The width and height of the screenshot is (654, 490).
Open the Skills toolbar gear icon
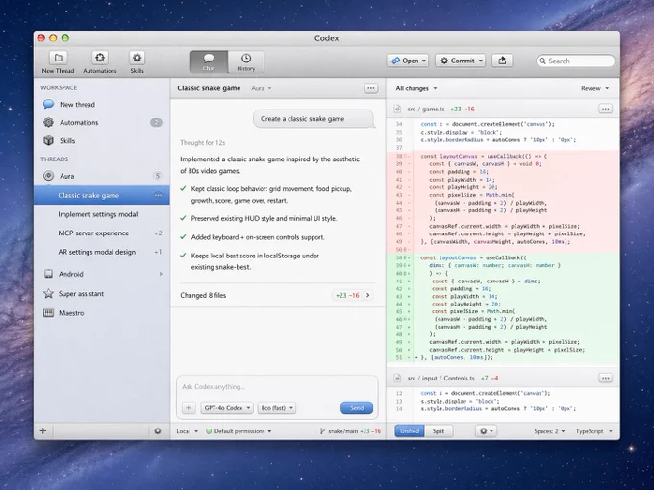137,59
